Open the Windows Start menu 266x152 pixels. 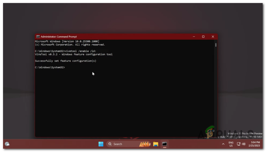click(x=101, y=144)
